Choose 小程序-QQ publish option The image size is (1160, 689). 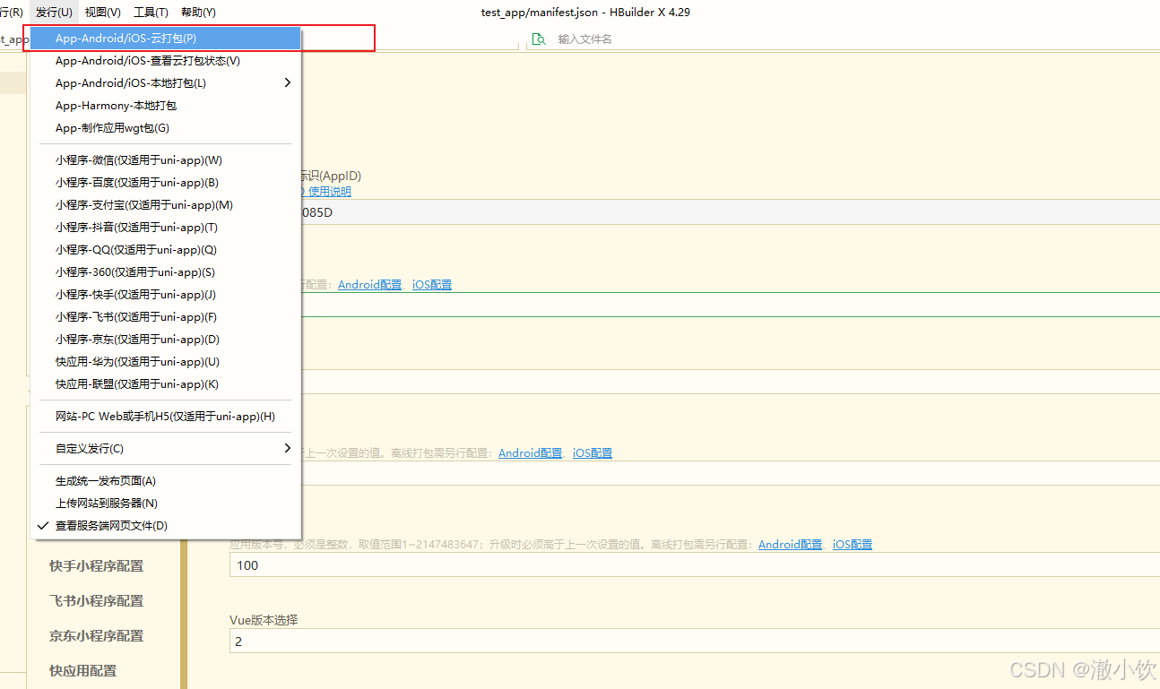(166, 250)
